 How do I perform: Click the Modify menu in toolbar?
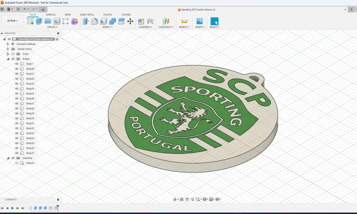coord(107,27)
